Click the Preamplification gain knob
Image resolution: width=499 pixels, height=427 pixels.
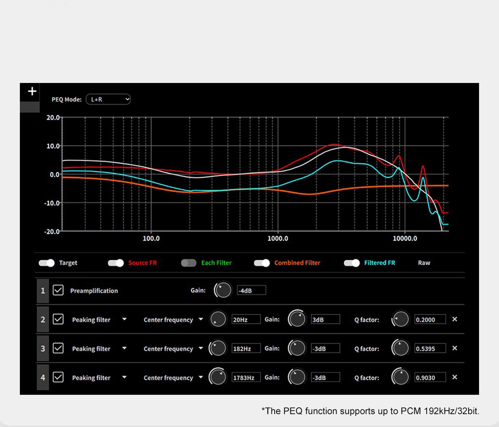pyautogui.click(x=223, y=290)
